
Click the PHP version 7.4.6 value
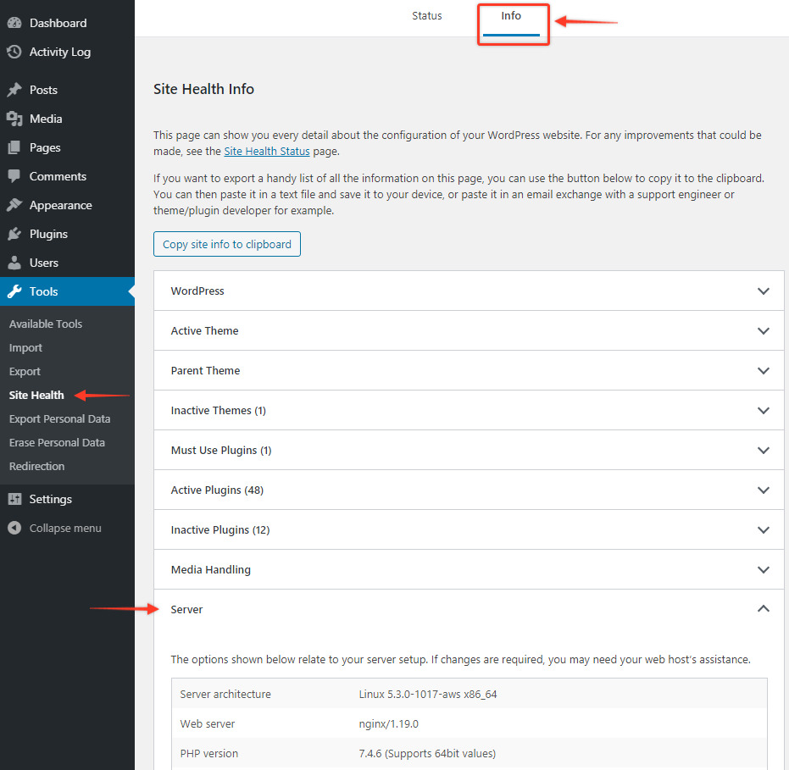[x=427, y=753]
